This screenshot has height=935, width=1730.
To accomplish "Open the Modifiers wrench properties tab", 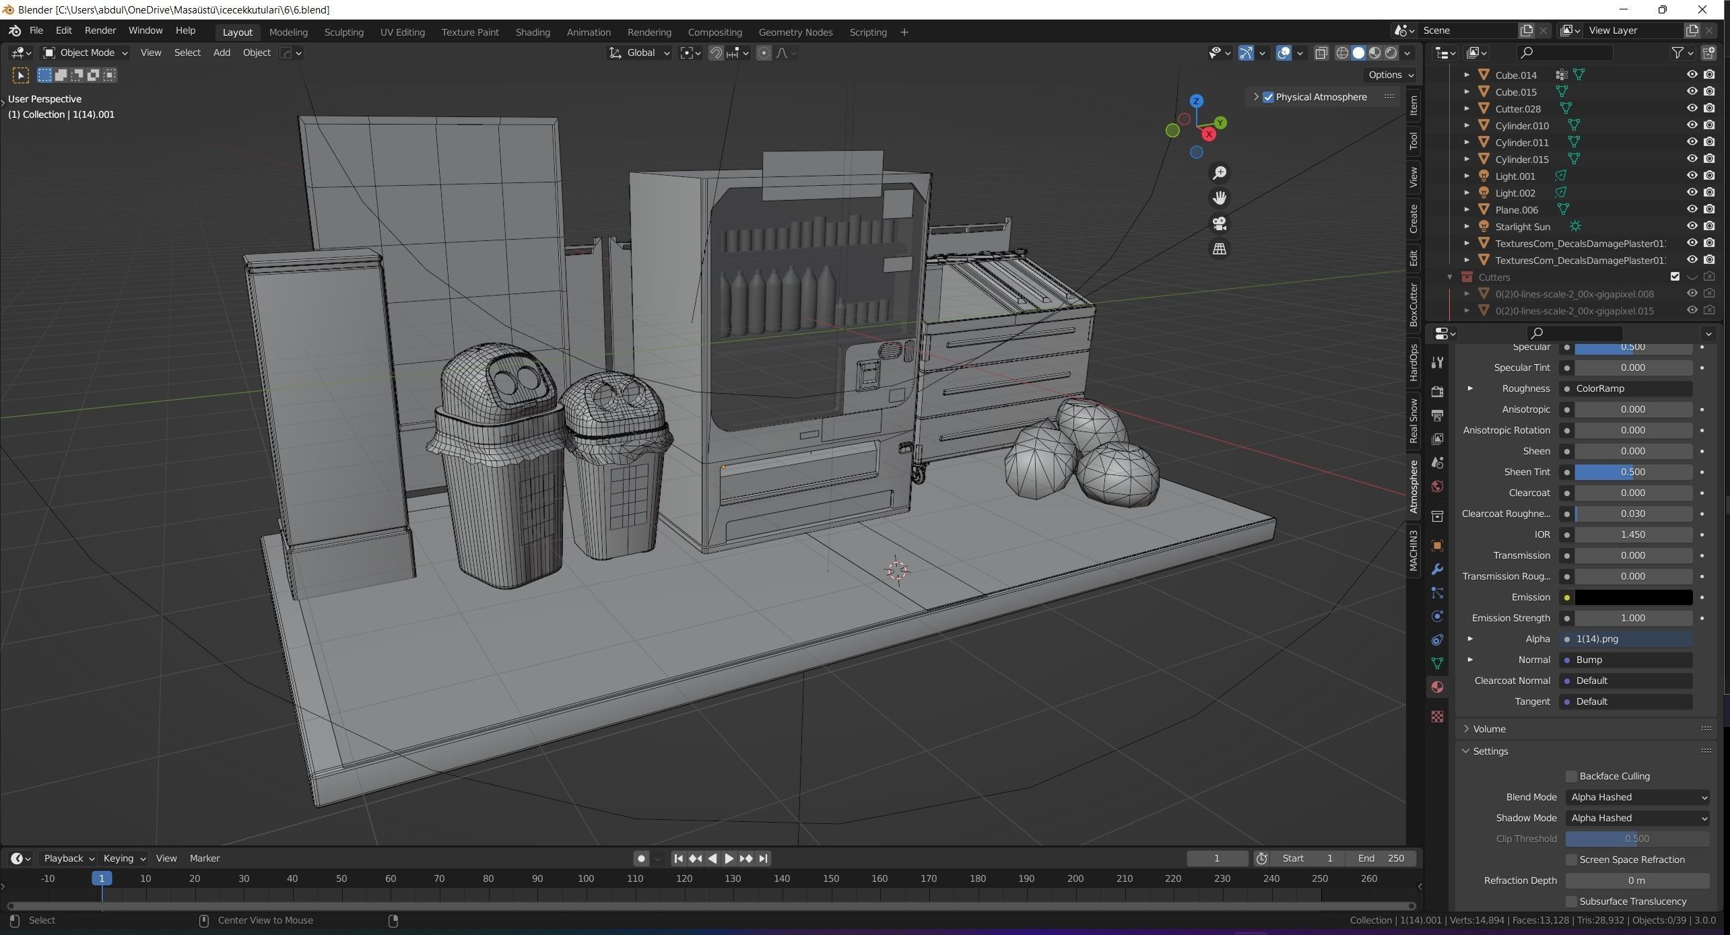I will (1437, 569).
